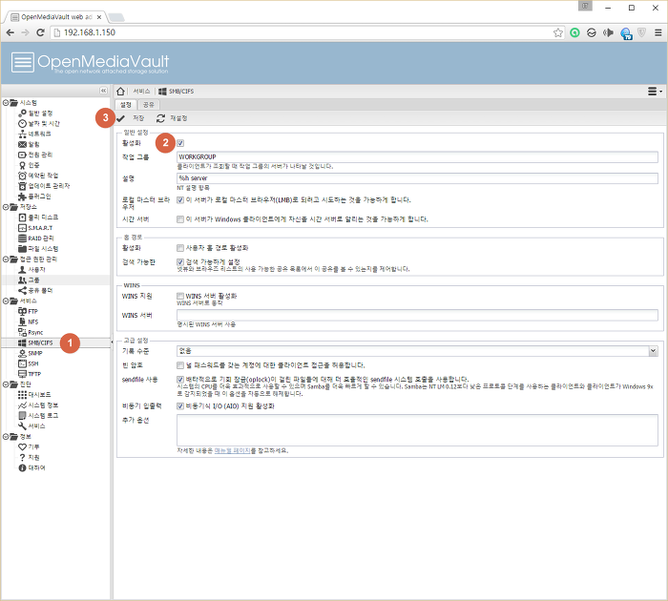Select SMB/CIFS in sidebar tree
The height and width of the screenshot is (601, 668).
36,342
